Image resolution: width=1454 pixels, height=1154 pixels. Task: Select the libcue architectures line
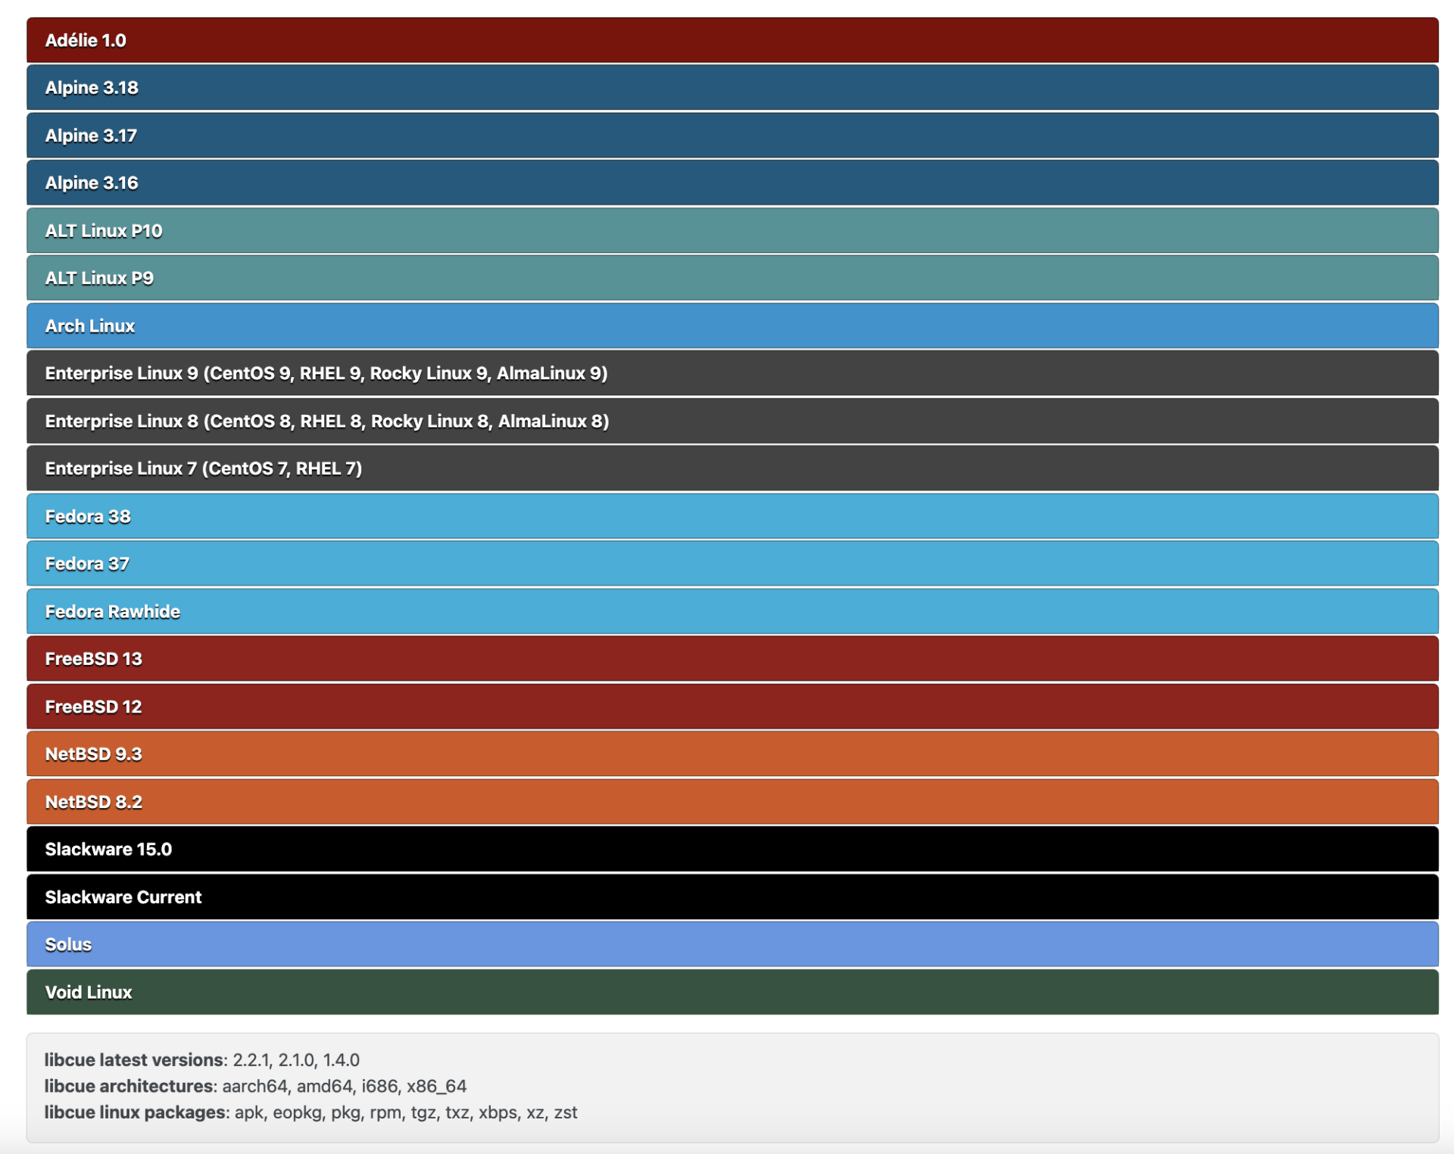pyautogui.click(x=255, y=1086)
